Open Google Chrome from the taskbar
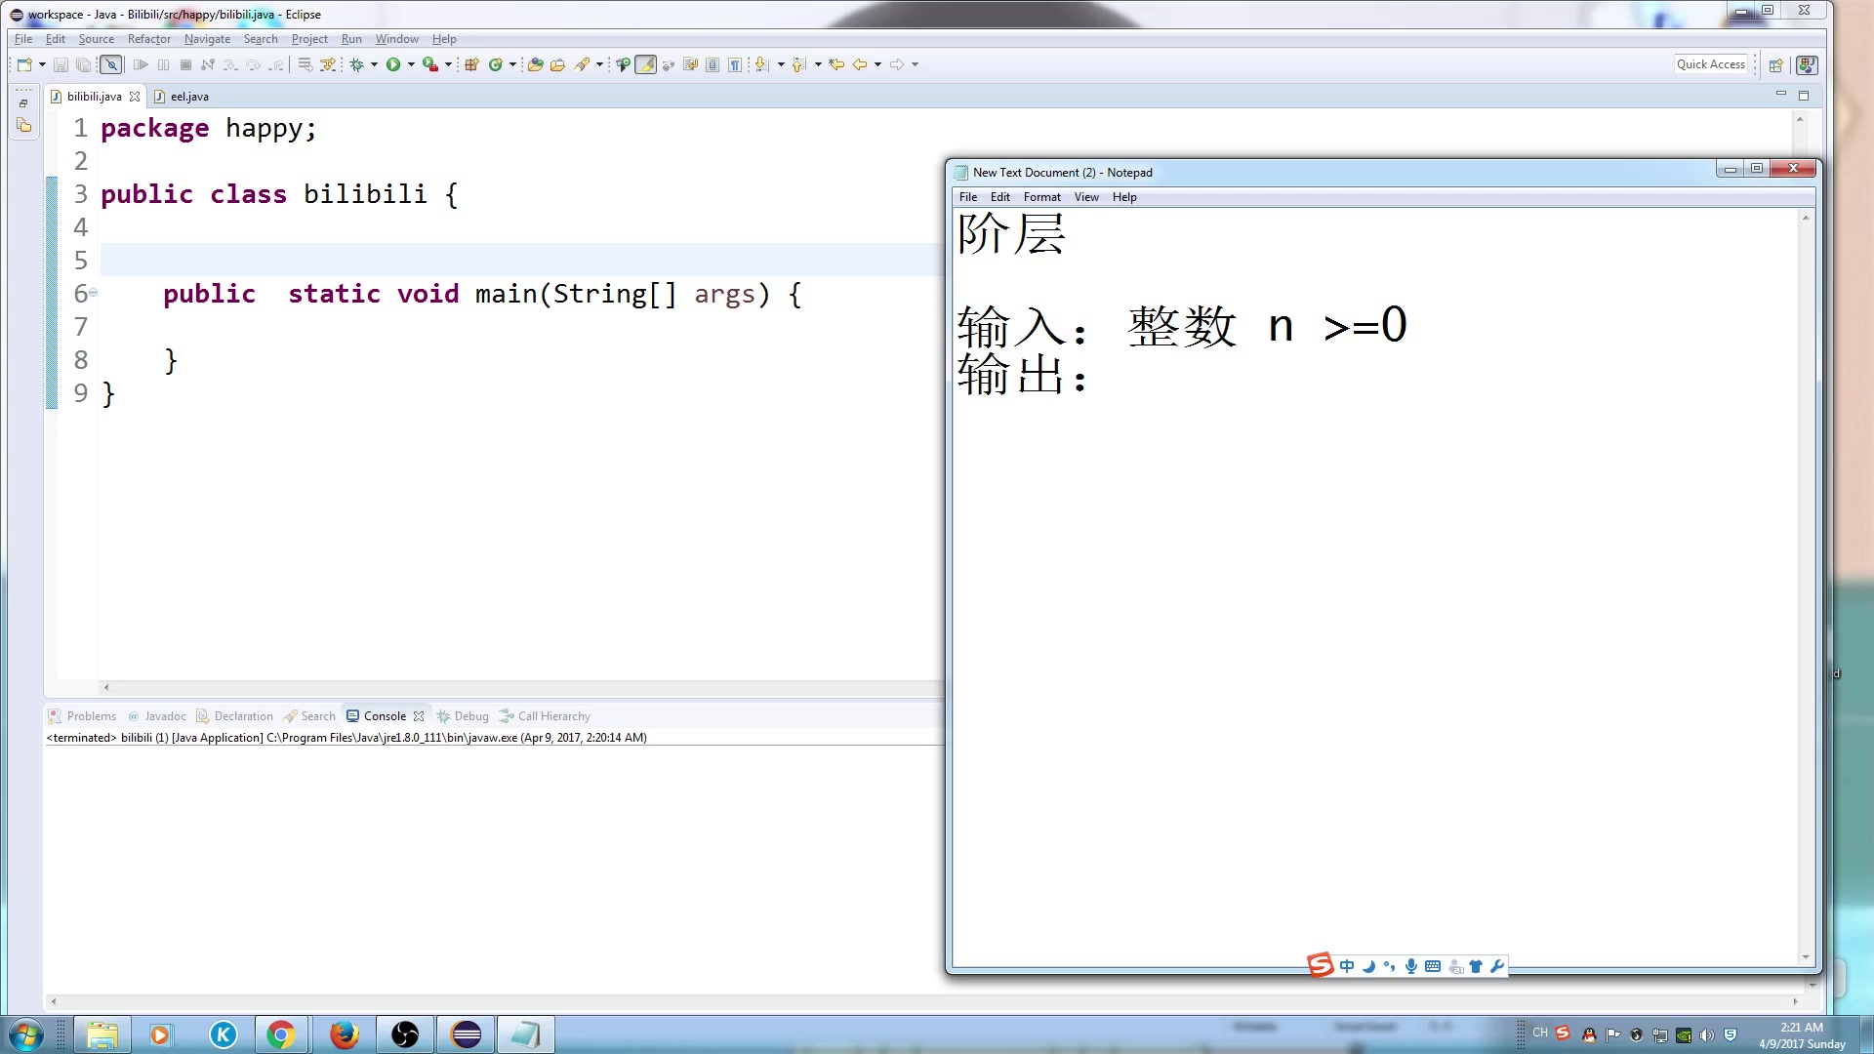 281,1034
